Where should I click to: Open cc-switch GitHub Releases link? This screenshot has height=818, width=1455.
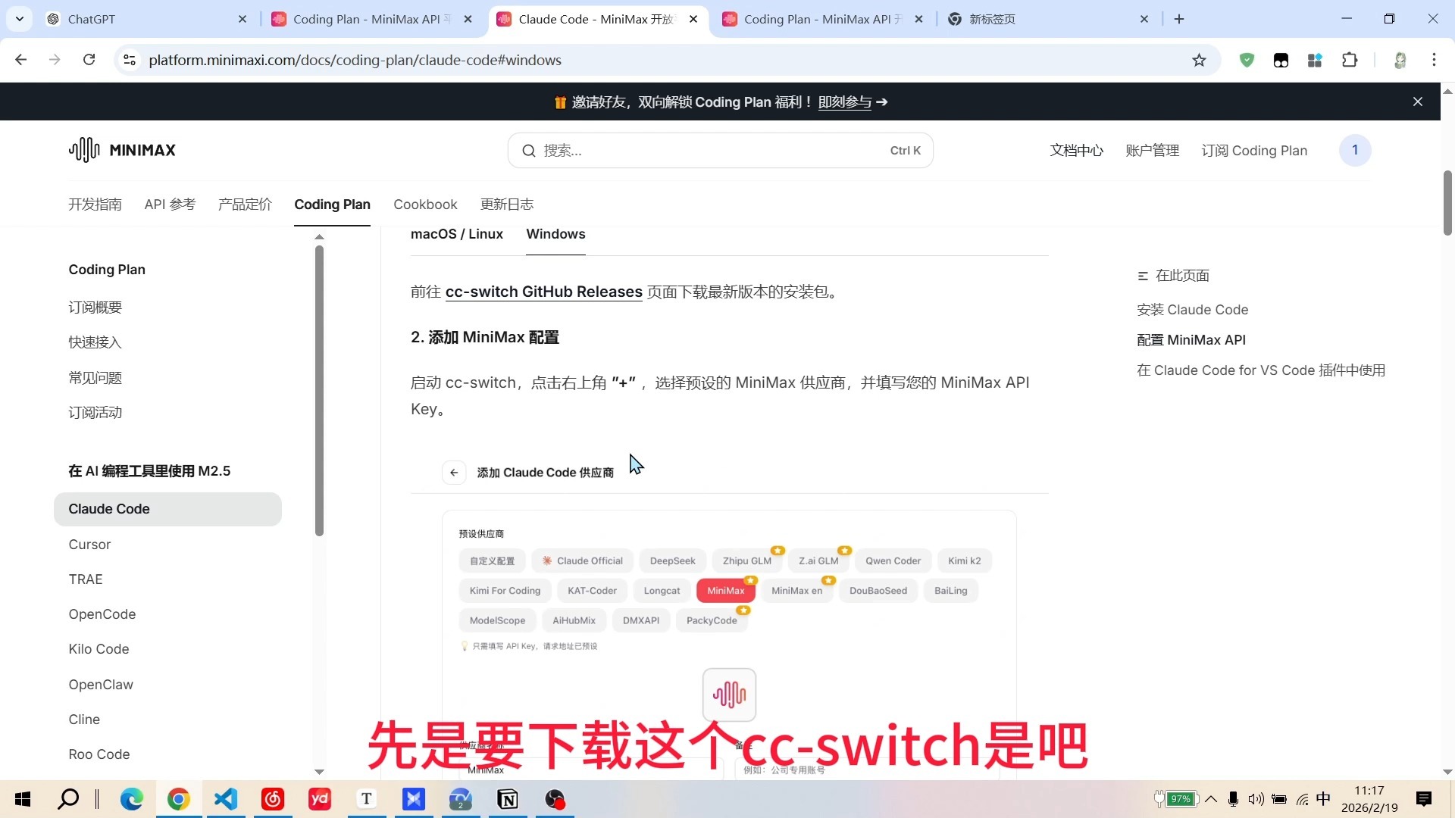point(543,292)
